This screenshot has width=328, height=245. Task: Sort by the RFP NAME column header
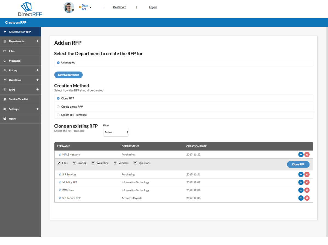tap(63, 146)
